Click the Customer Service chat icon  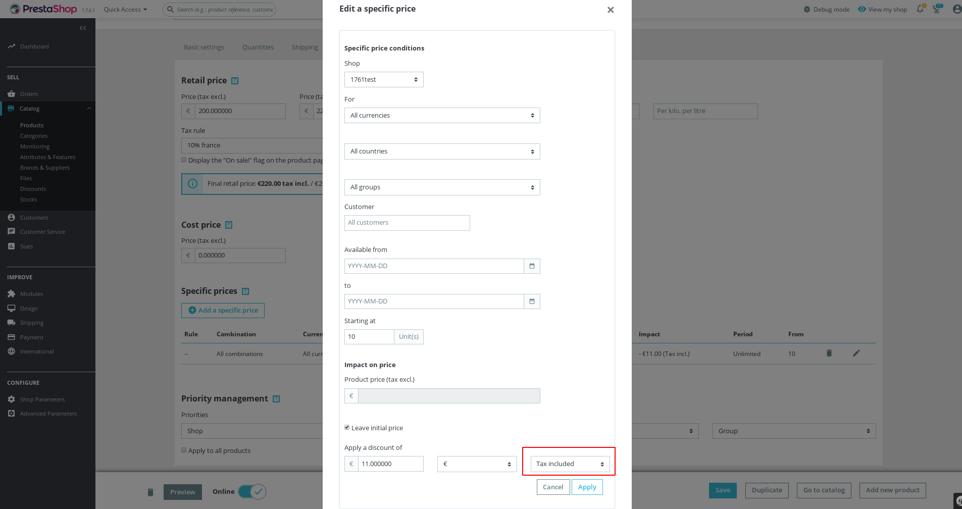(x=11, y=232)
